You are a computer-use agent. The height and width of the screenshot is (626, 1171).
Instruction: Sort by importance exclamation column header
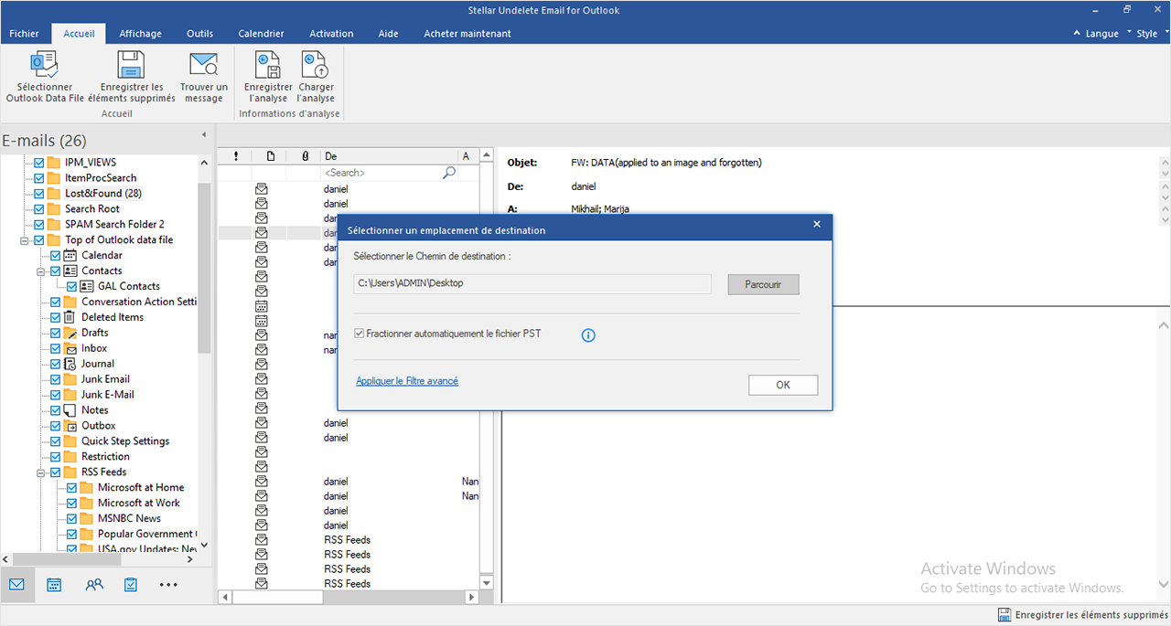coord(235,156)
